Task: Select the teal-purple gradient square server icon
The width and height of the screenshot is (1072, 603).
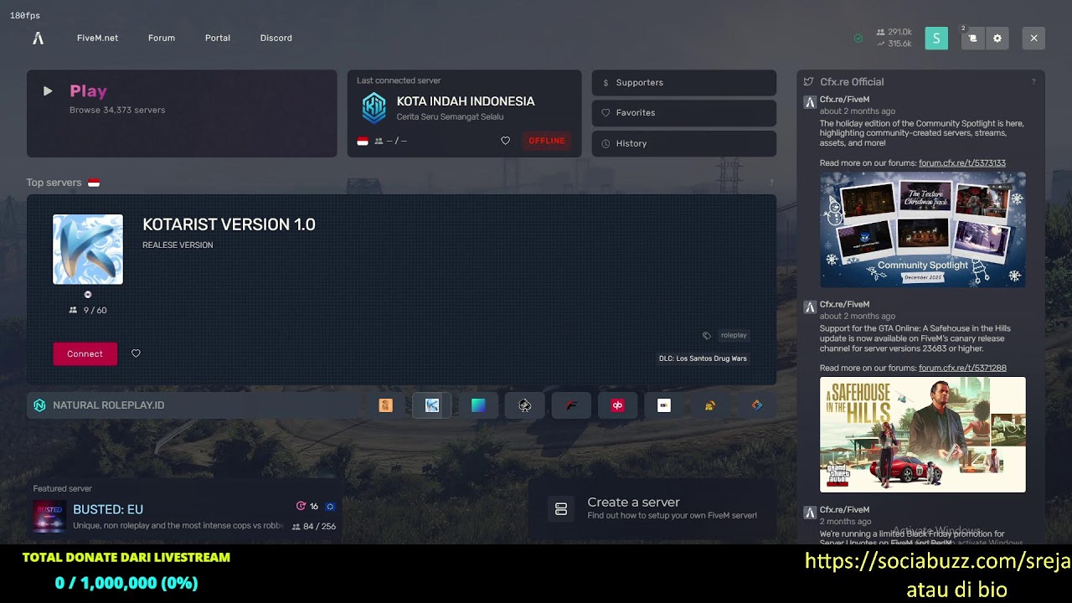Action: coord(478,405)
